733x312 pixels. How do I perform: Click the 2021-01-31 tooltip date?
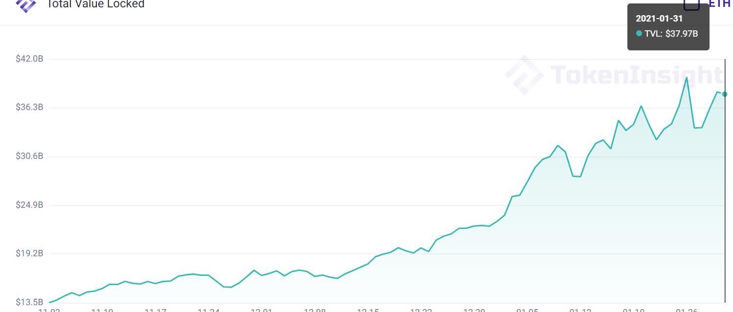[x=659, y=19]
